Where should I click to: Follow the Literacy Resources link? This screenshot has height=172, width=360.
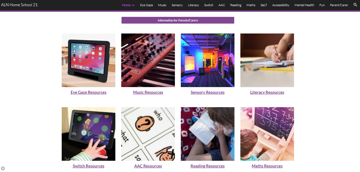267,92
